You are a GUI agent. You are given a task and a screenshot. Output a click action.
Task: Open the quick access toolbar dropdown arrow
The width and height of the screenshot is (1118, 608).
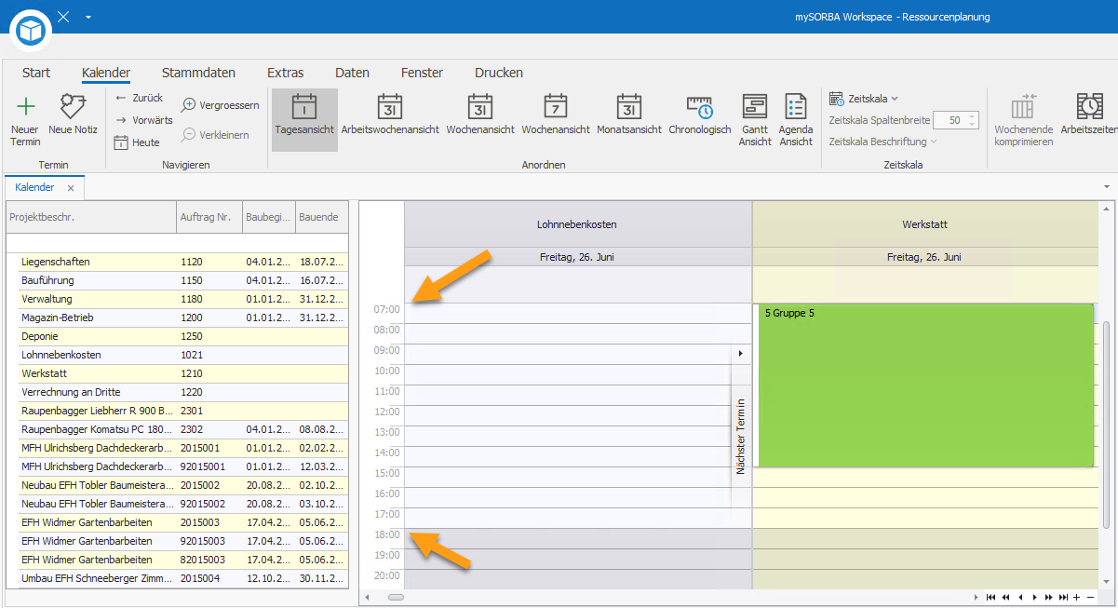pyautogui.click(x=88, y=17)
